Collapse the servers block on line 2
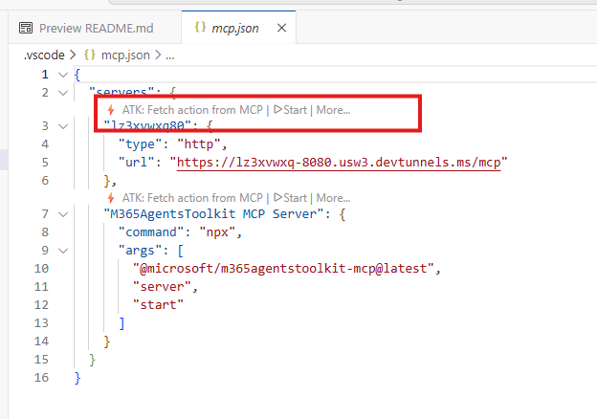Viewport: 597px width, 419px height. (63, 93)
